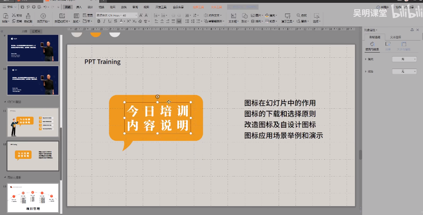Click the New Slide (新建幻灯片) icon
Image resolution: width=423 pixels, height=215 pixels.
point(62,16)
